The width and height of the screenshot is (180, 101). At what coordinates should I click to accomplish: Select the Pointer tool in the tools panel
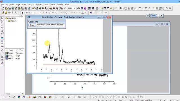2,18
